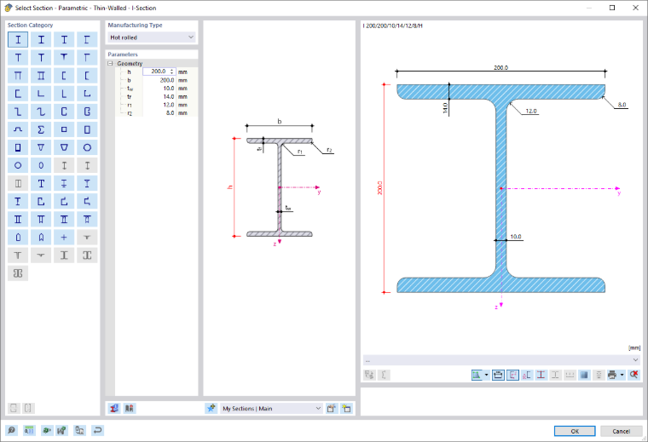Choose the Pi-shaped section category

click(x=18, y=76)
